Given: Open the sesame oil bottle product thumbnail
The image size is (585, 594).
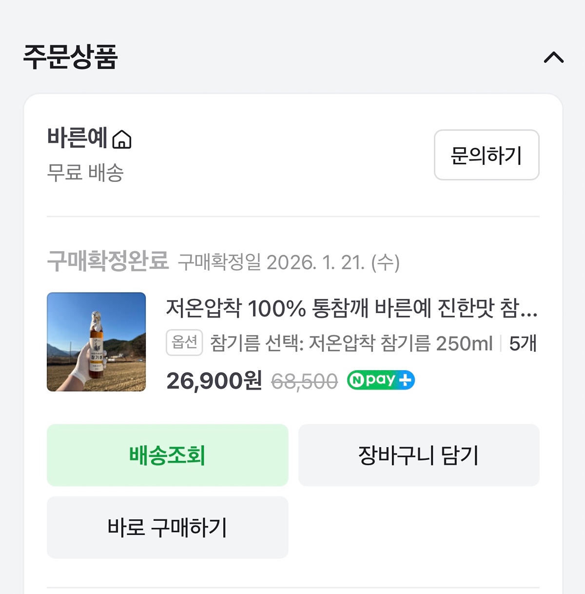Looking at the screenshot, I should pos(96,341).
